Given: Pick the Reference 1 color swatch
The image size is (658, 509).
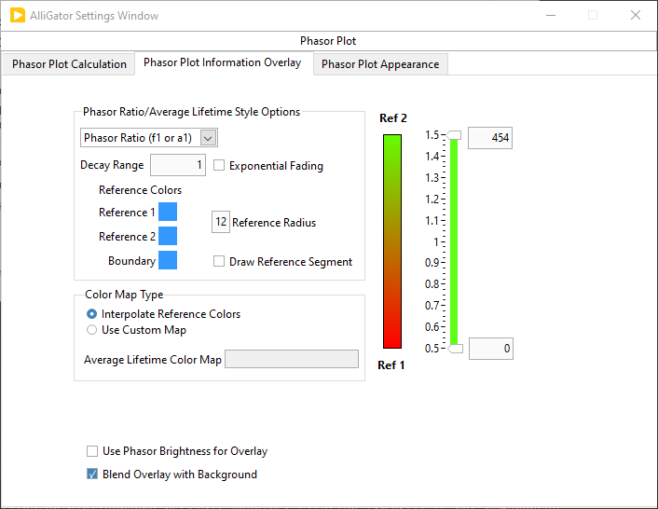Looking at the screenshot, I should click(168, 212).
